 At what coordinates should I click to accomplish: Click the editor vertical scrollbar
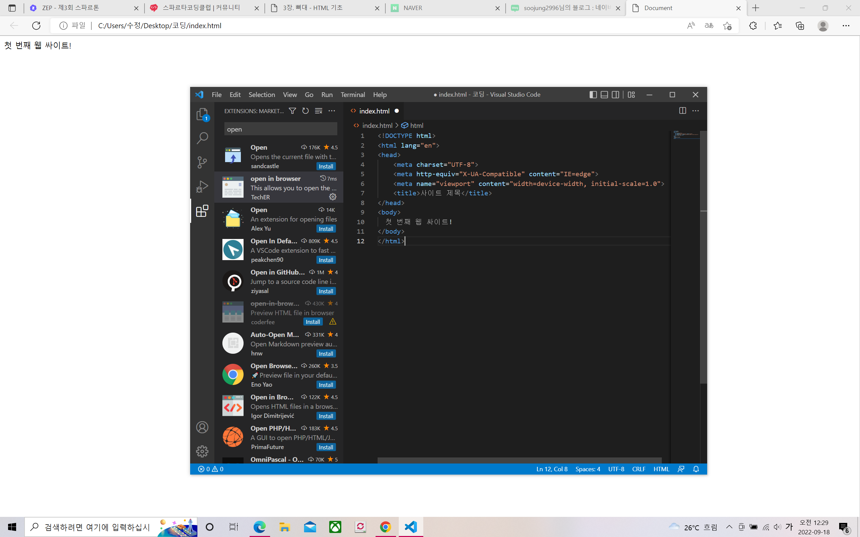[703, 257]
